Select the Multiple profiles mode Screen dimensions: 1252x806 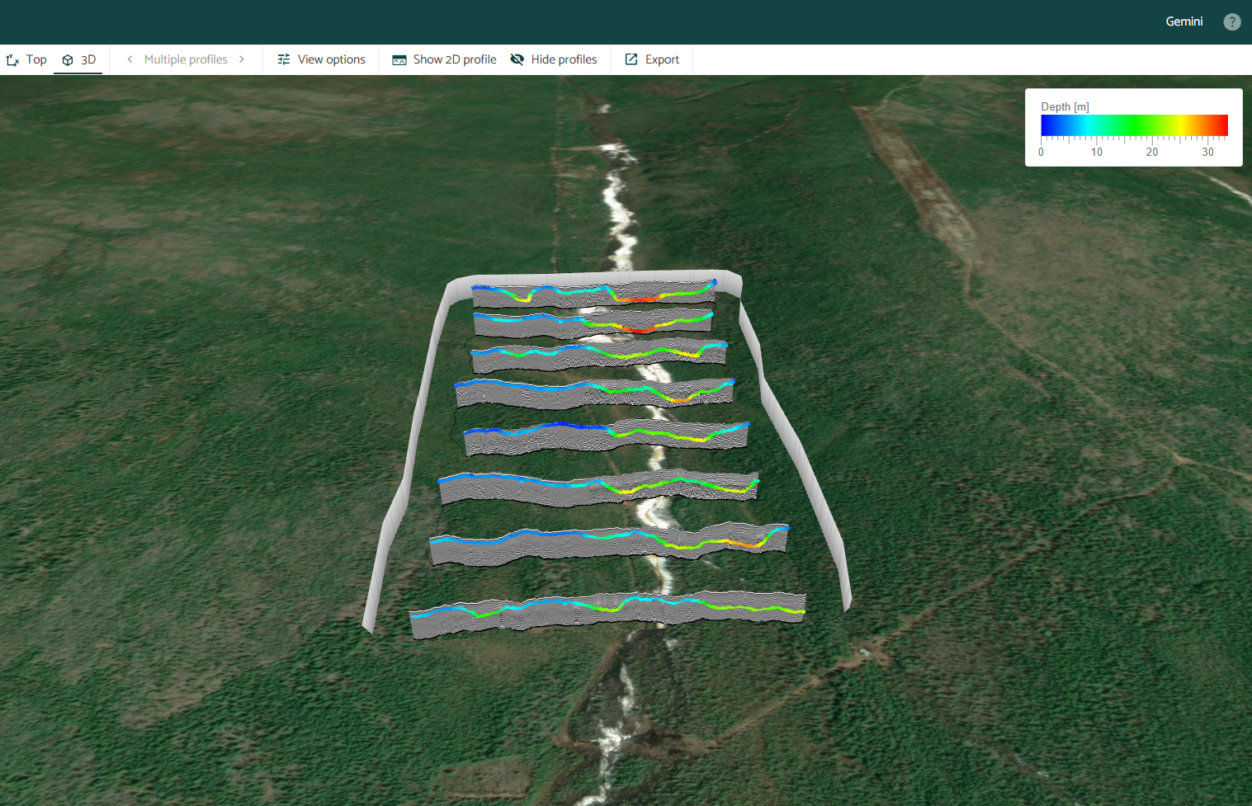click(186, 59)
